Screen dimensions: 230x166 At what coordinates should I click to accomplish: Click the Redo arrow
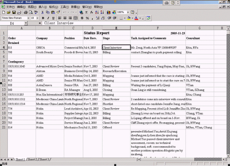[x=72, y=12]
